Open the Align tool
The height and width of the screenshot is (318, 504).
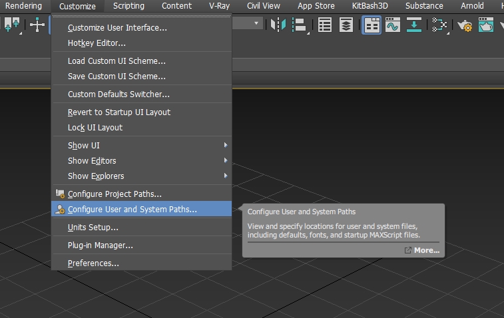click(x=298, y=25)
